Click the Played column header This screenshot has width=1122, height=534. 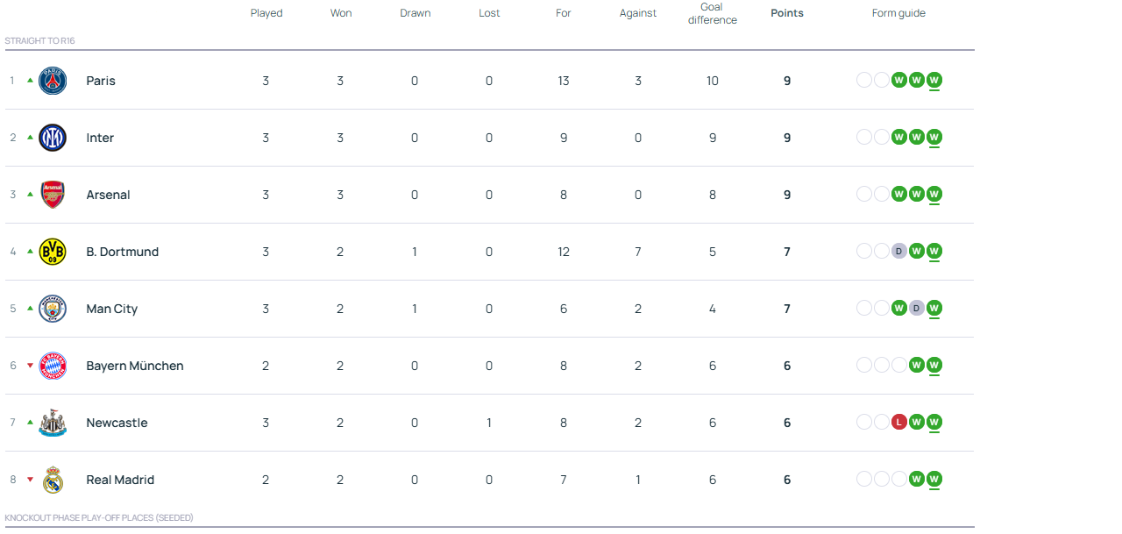[266, 13]
